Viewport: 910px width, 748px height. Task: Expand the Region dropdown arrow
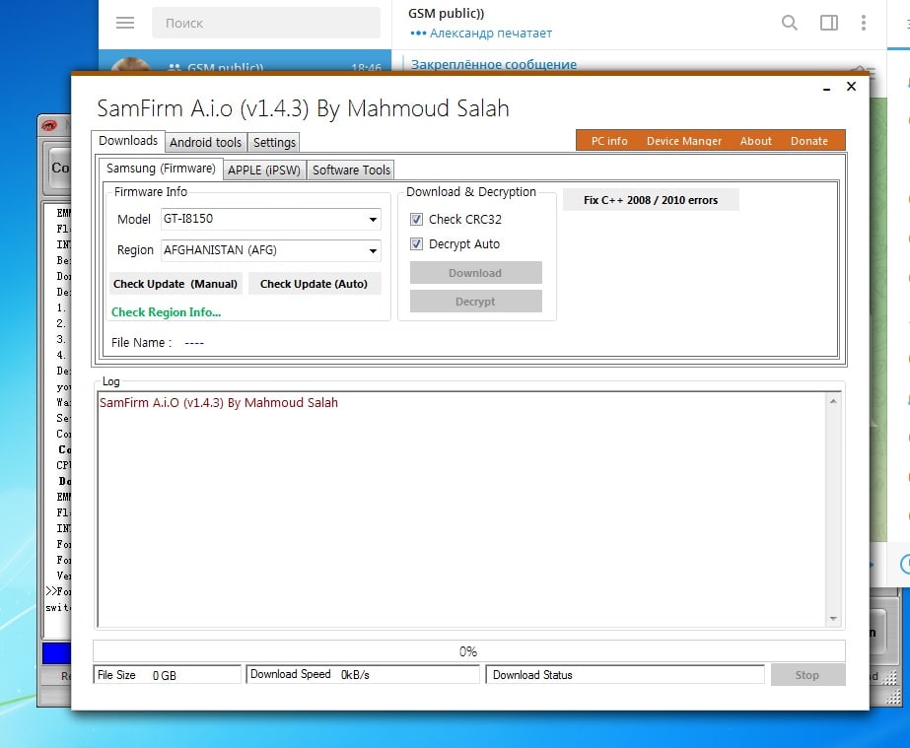coord(373,250)
